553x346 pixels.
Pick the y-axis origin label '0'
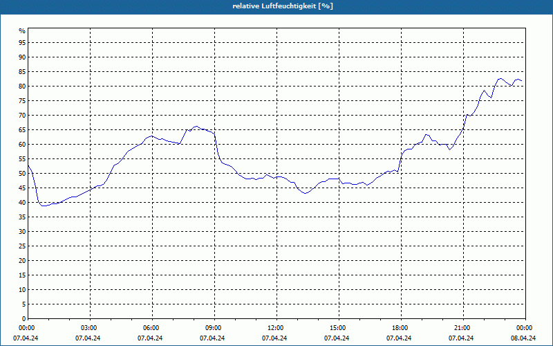point(24,319)
